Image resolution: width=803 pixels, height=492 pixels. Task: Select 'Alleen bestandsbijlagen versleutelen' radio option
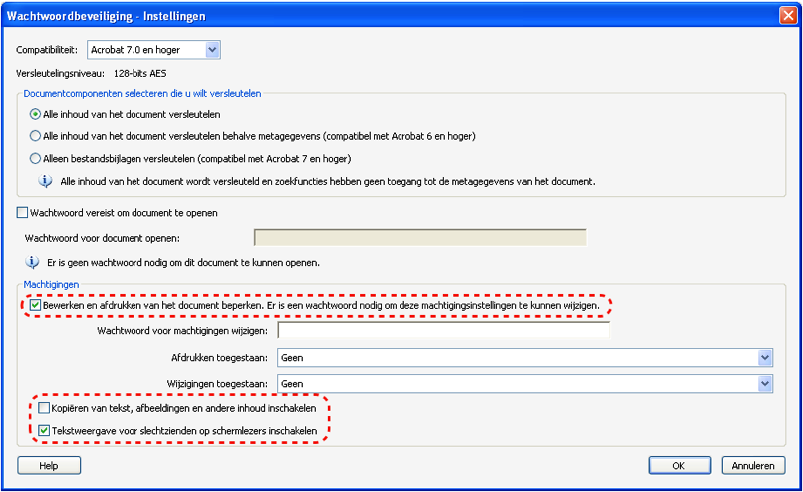[x=35, y=158]
